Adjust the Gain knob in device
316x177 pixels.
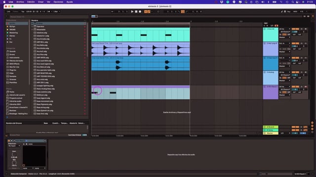coord(14,154)
